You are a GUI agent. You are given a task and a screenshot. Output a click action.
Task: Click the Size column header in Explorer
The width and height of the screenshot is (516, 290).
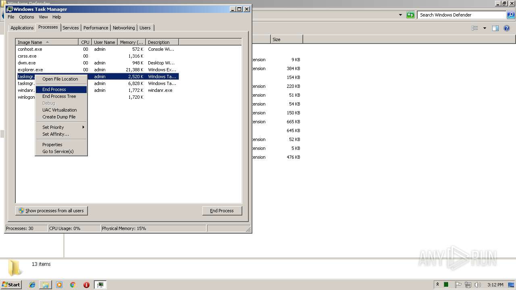(x=287, y=39)
